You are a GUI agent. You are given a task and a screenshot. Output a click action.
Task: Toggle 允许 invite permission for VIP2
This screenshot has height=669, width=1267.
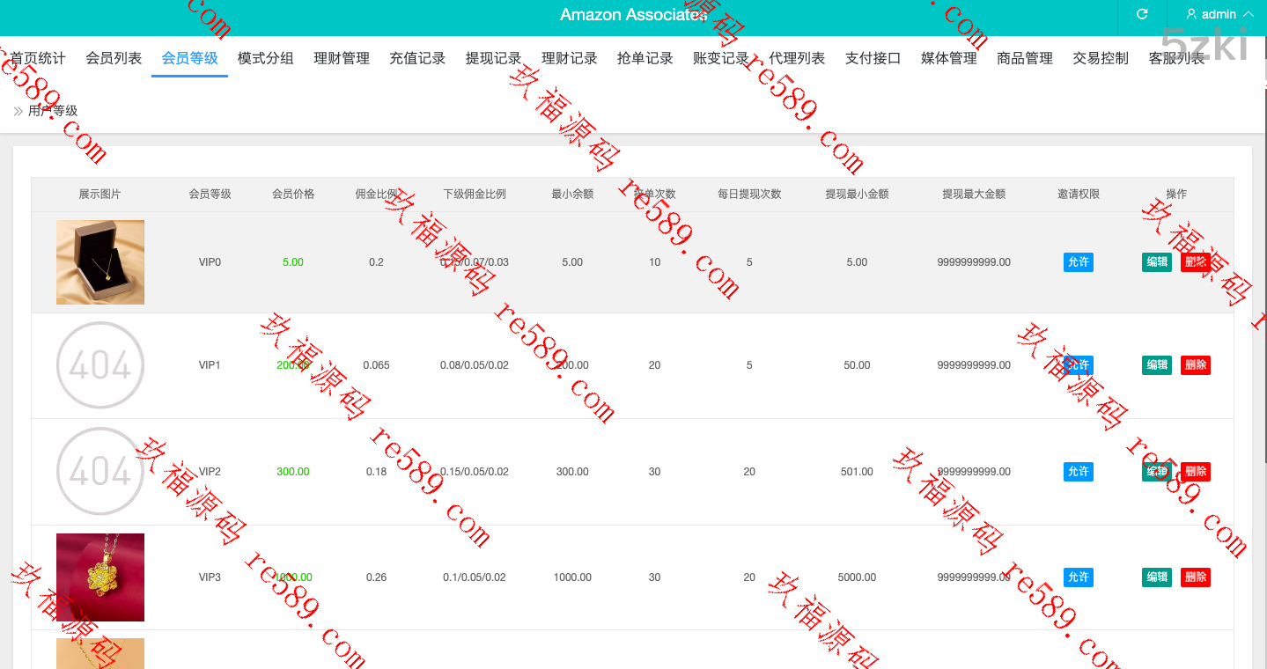pyautogui.click(x=1078, y=472)
